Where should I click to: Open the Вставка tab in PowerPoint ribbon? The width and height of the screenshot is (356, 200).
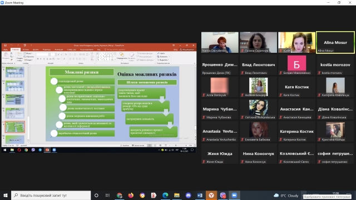click(x=26, y=49)
